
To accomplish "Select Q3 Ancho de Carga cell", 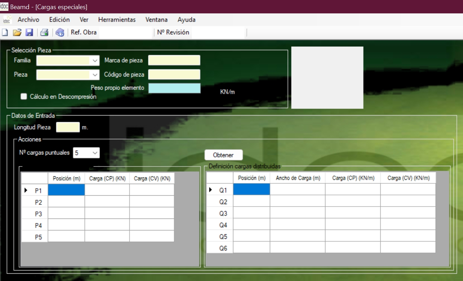I will click(297, 214).
